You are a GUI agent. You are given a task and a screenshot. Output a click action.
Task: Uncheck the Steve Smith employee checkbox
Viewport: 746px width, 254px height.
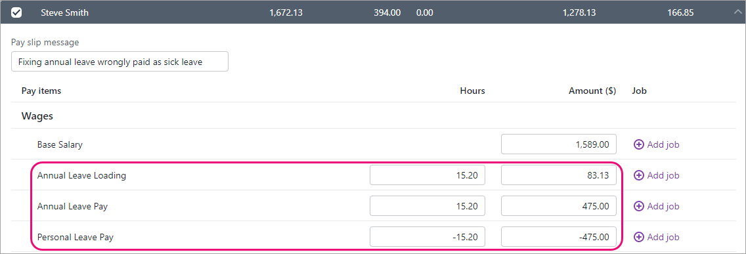coord(16,13)
